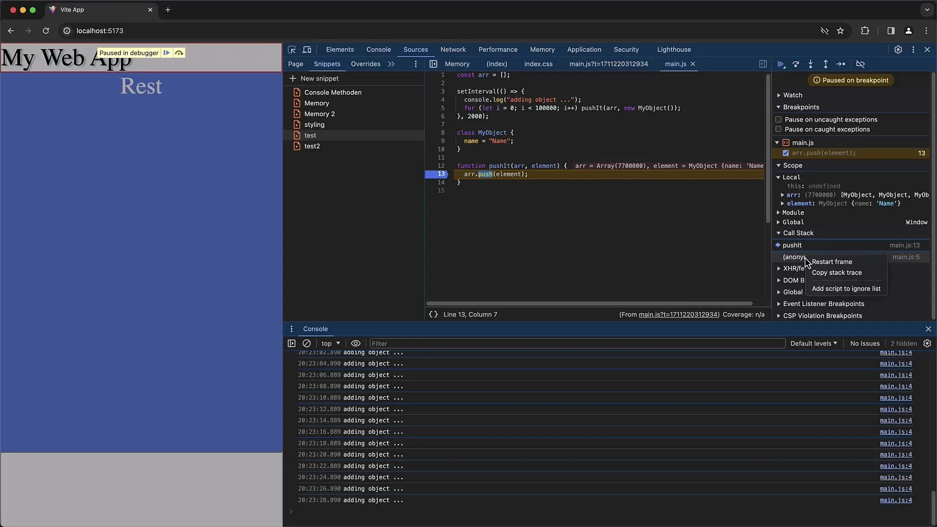Click the Step out of current function icon
This screenshot has width=937, height=527.
pyautogui.click(x=825, y=64)
